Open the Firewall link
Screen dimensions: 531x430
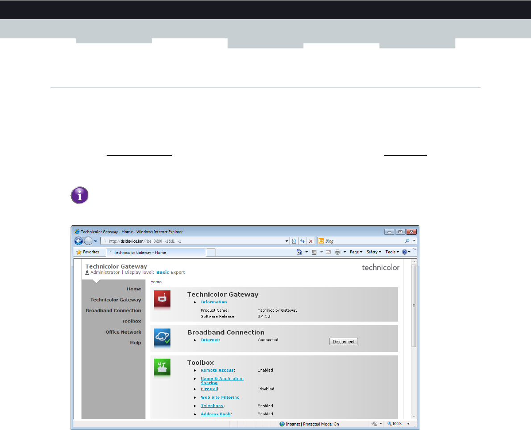pyautogui.click(x=209, y=389)
